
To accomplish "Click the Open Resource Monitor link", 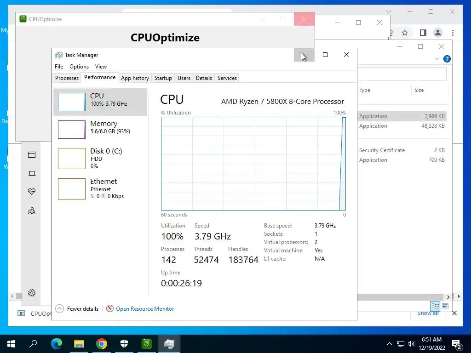I will point(145,308).
